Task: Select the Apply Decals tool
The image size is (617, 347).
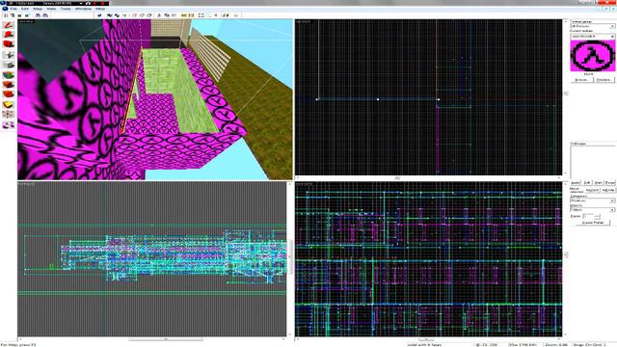Action: [9, 94]
